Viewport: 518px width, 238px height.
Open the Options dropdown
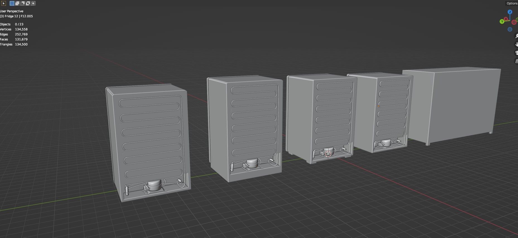pyautogui.click(x=512, y=3)
